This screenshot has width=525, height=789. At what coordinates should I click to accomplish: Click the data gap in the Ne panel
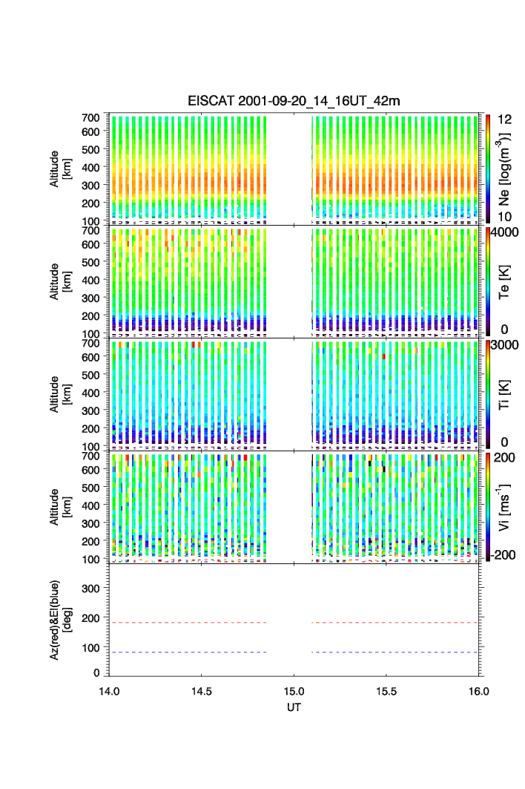pos(289,168)
